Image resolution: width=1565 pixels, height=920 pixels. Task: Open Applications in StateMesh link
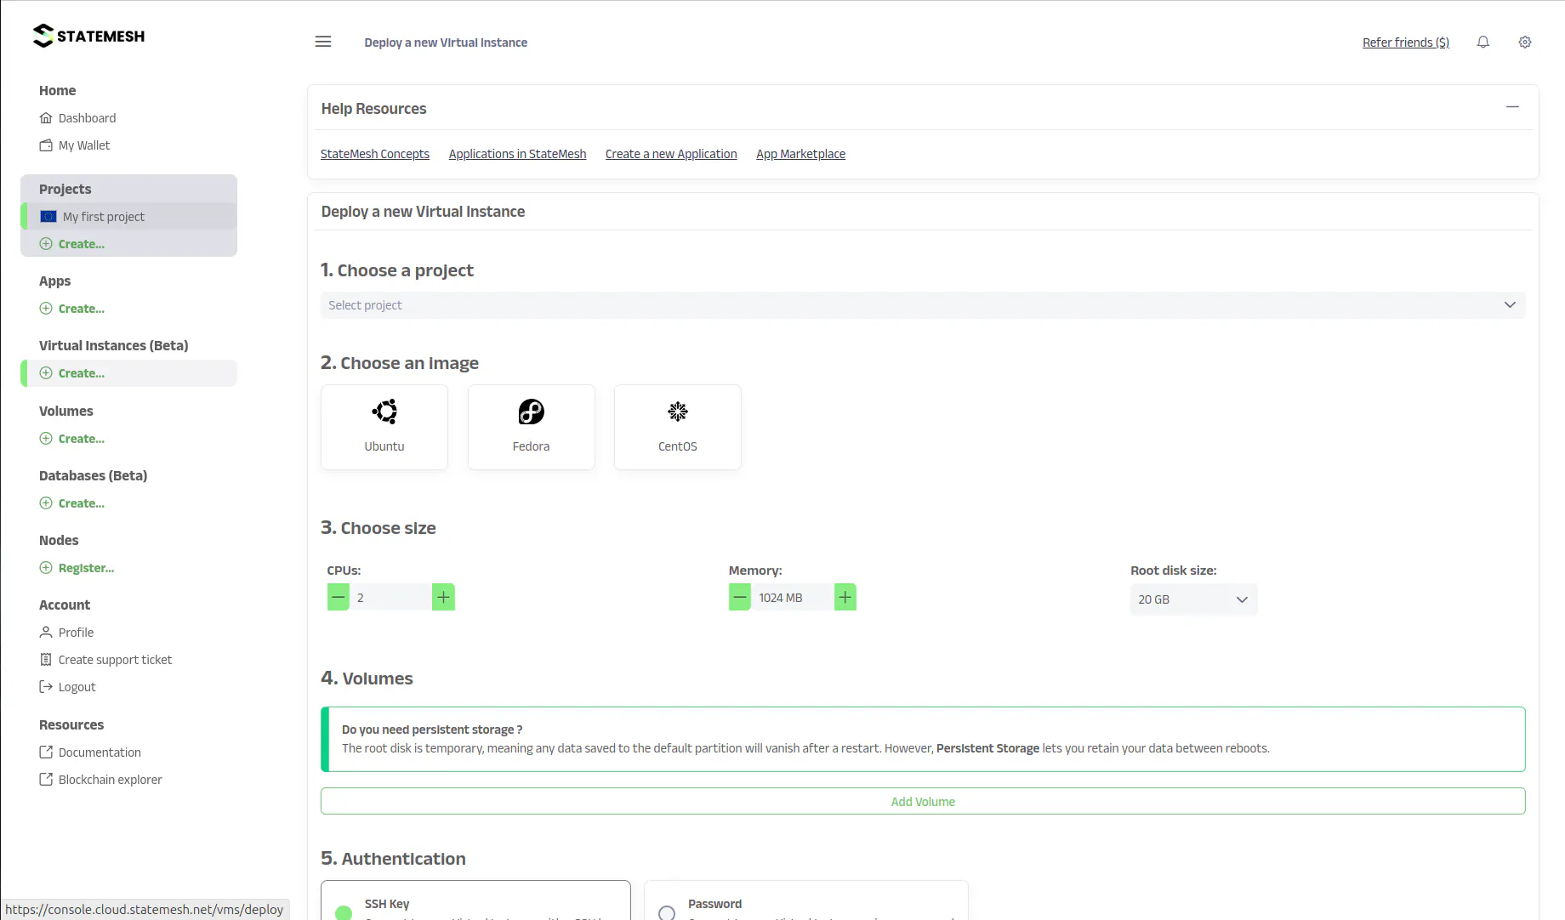click(517, 154)
